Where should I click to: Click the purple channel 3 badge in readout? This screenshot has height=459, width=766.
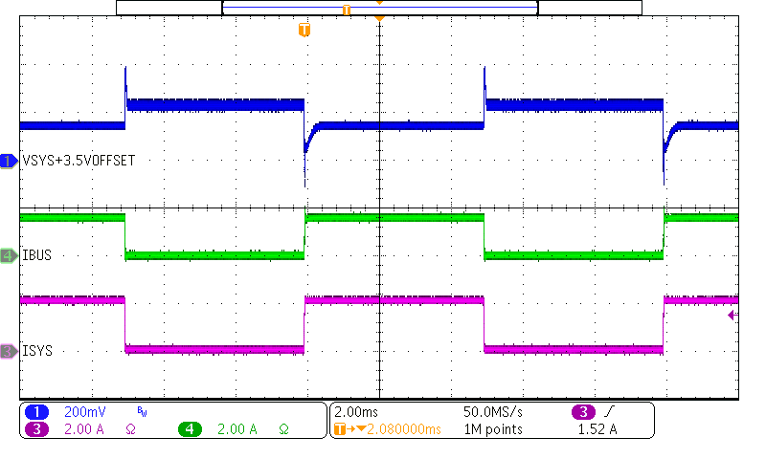tap(37, 429)
